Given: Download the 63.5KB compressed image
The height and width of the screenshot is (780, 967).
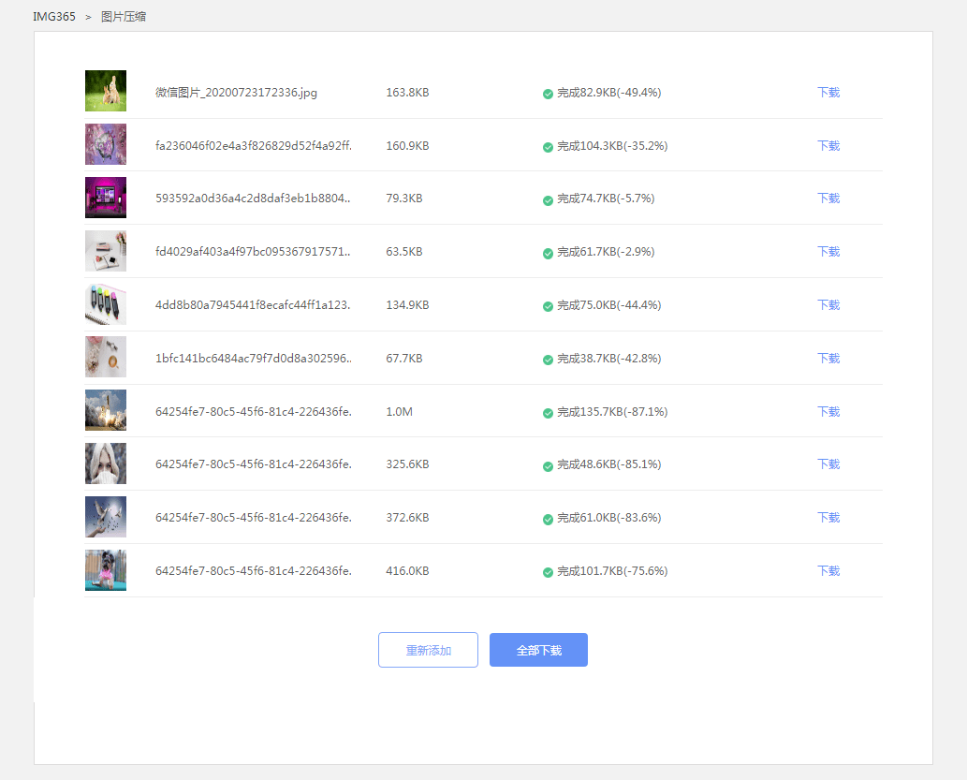Looking at the screenshot, I should pyautogui.click(x=828, y=252).
